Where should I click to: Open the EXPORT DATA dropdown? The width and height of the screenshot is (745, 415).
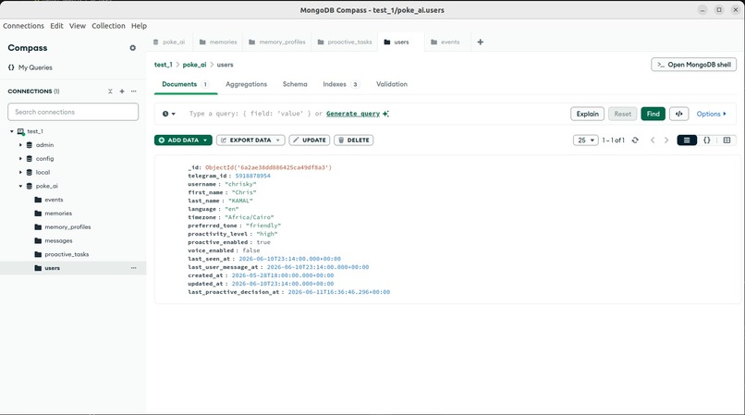coord(250,140)
